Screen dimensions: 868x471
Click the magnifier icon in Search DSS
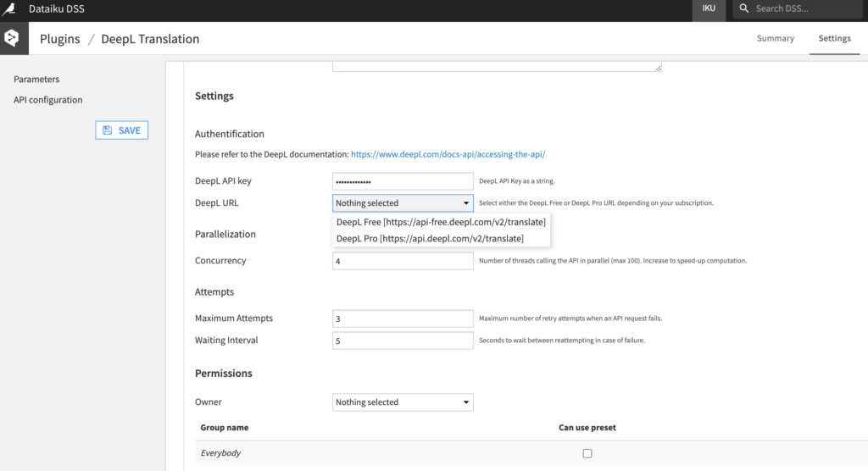(743, 8)
